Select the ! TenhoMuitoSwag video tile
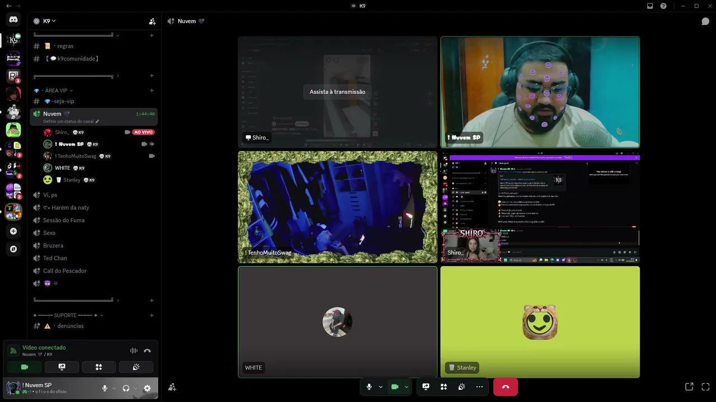The width and height of the screenshot is (716, 402). pyautogui.click(x=337, y=207)
